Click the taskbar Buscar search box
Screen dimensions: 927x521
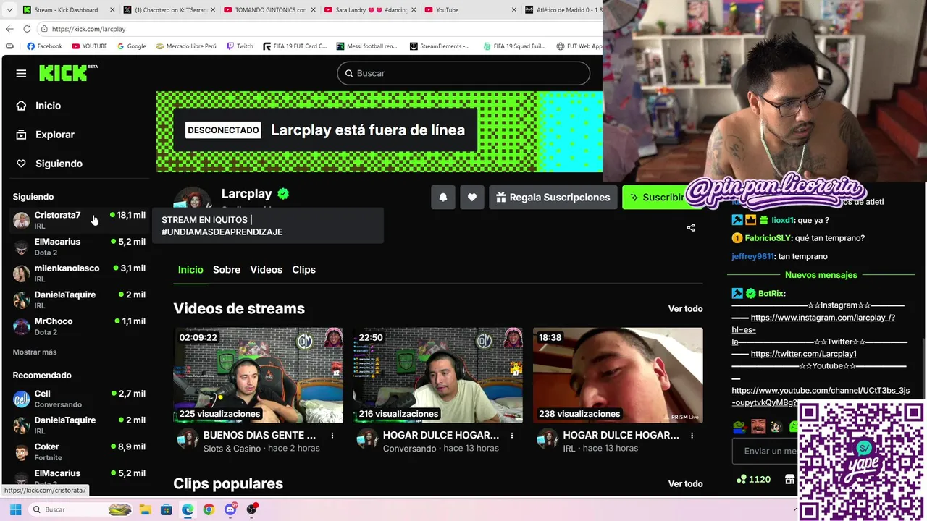click(82, 509)
